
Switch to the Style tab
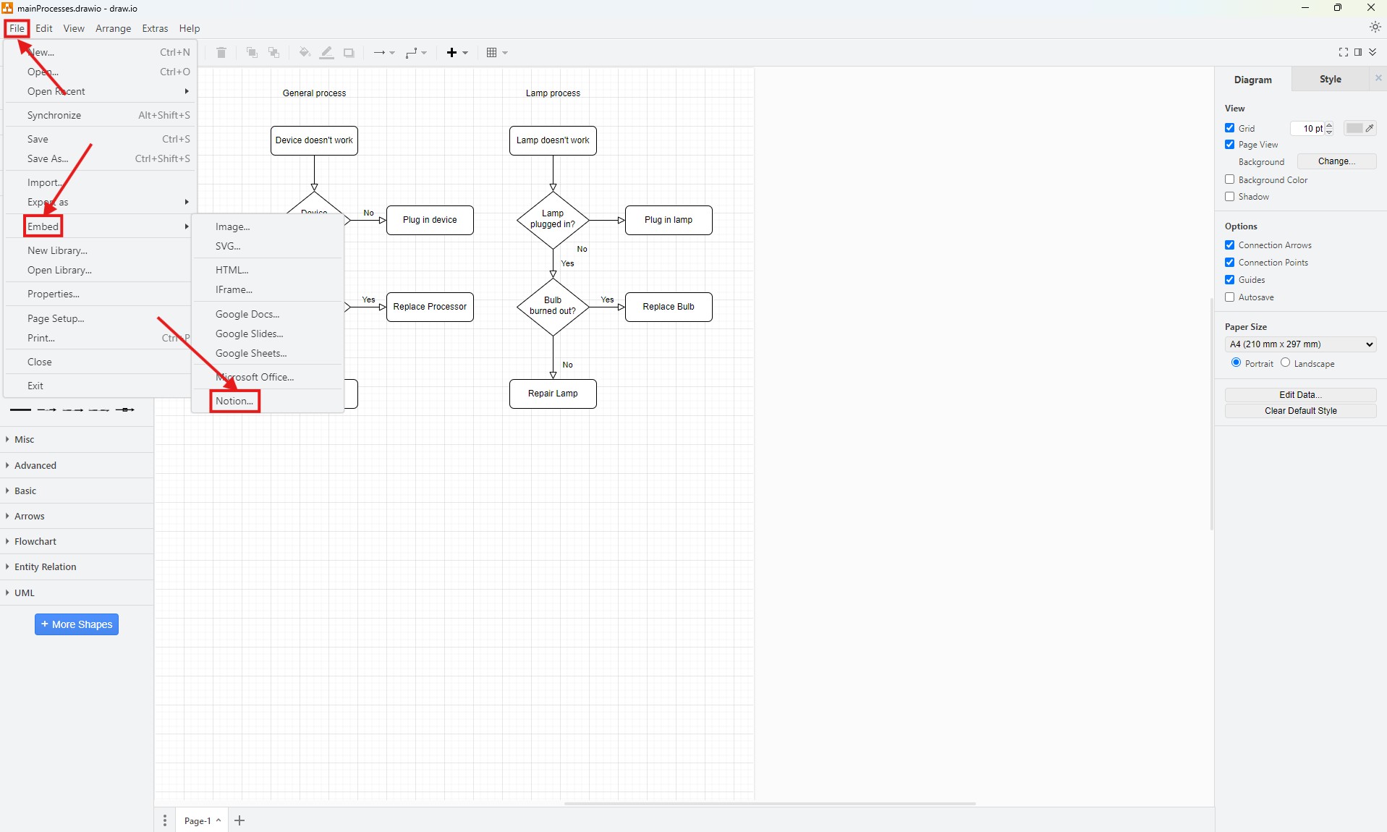(x=1331, y=79)
